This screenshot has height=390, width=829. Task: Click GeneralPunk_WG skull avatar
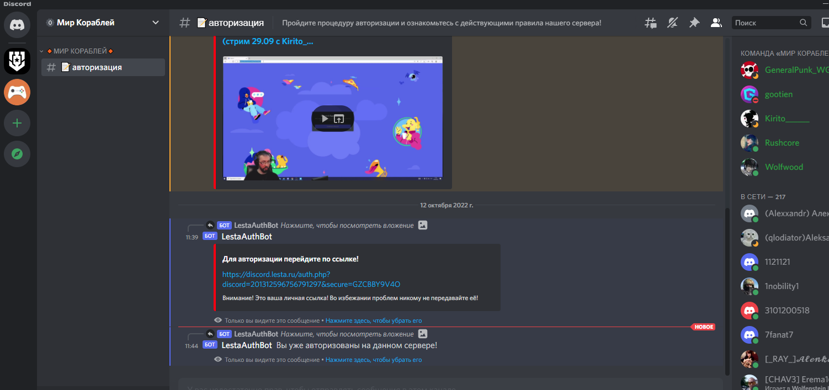(x=750, y=70)
